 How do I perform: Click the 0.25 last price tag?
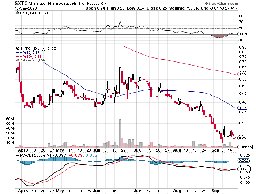pyautogui.click(x=242, y=138)
